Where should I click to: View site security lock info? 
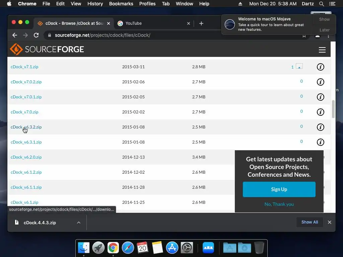50,35
